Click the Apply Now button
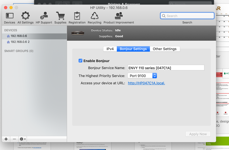 (198, 134)
